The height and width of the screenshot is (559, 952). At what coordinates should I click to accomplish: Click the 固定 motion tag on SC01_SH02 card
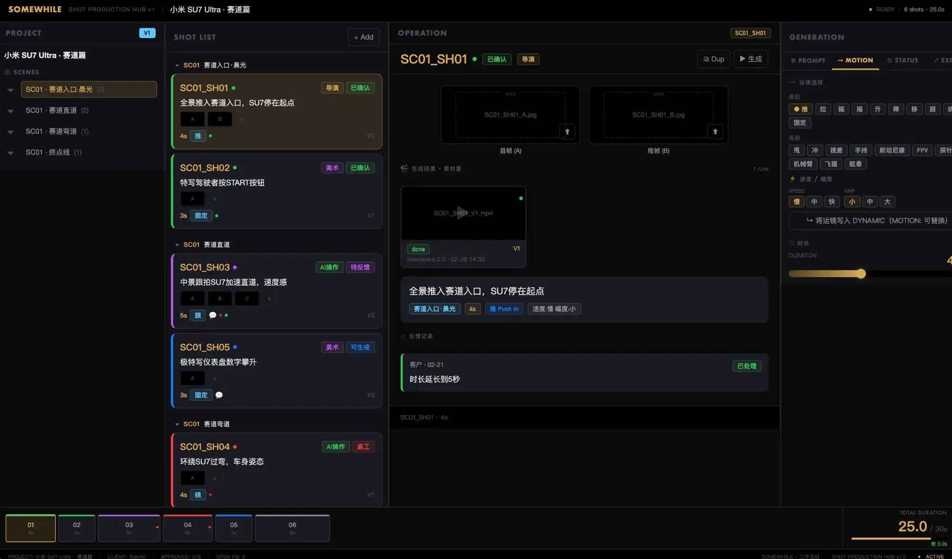click(201, 216)
